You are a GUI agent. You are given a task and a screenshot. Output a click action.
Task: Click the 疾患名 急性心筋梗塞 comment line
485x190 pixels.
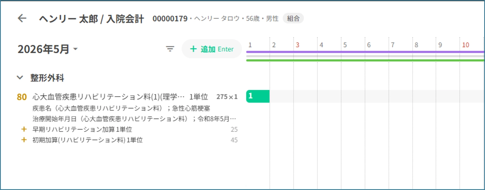point(121,108)
